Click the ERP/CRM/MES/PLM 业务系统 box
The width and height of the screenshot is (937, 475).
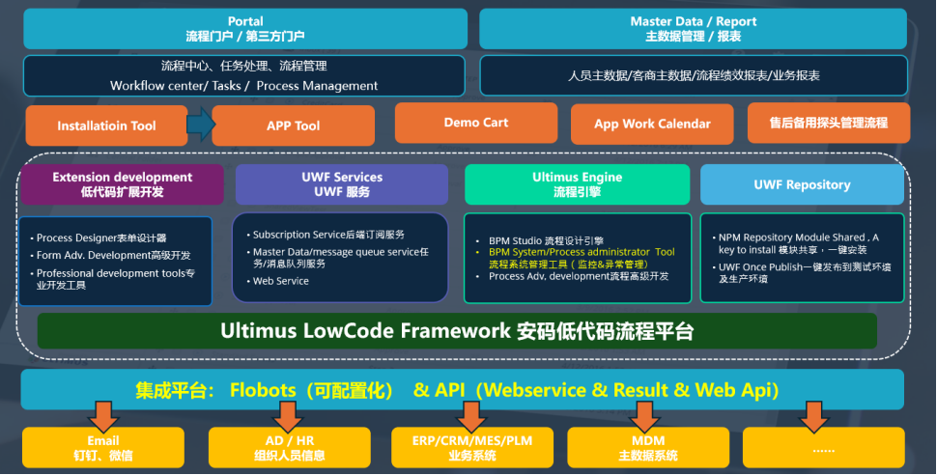pyautogui.click(x=472, y=448)
